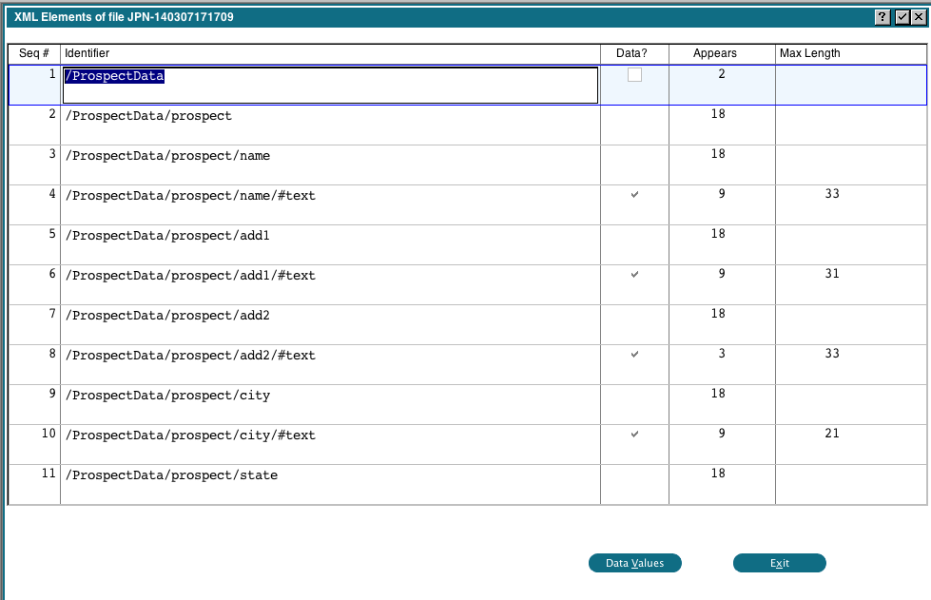Click the /ProspectData identifier input field
The height and width of the screenshot is (600, 931).
(330, 85)
